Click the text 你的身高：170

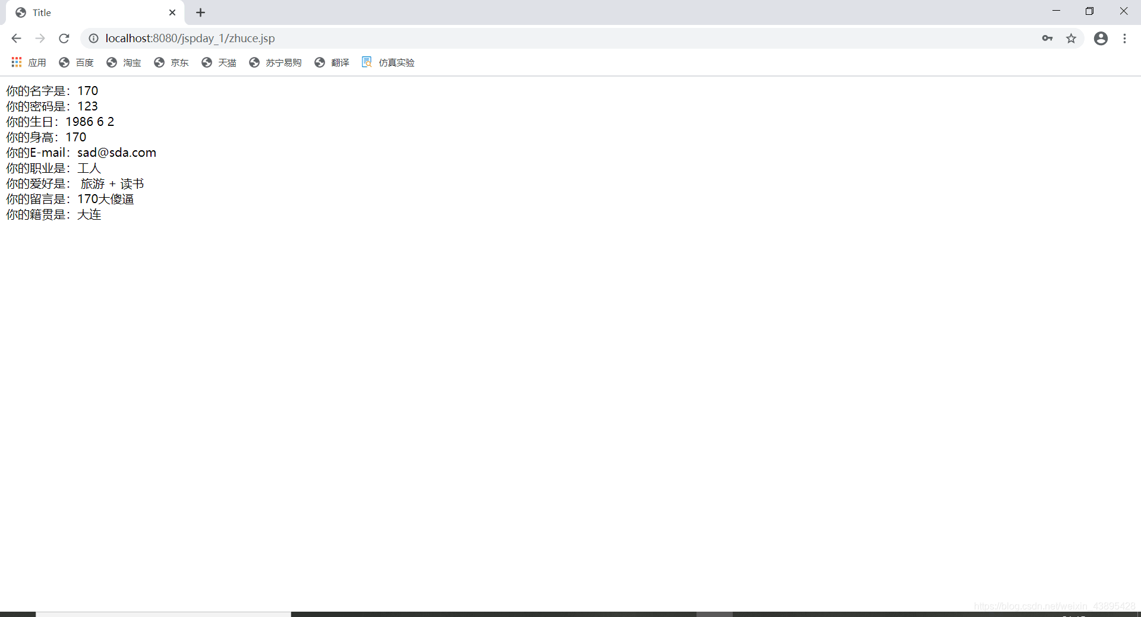tap(46, 137)
